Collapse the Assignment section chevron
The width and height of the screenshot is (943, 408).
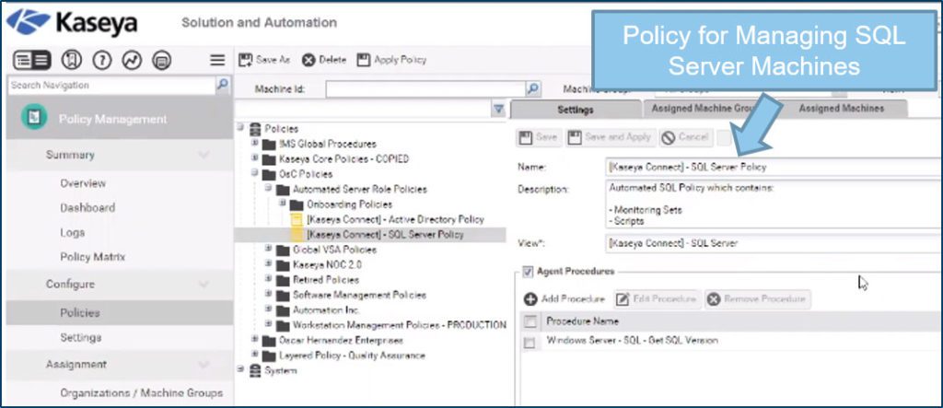tap(204, 365)
